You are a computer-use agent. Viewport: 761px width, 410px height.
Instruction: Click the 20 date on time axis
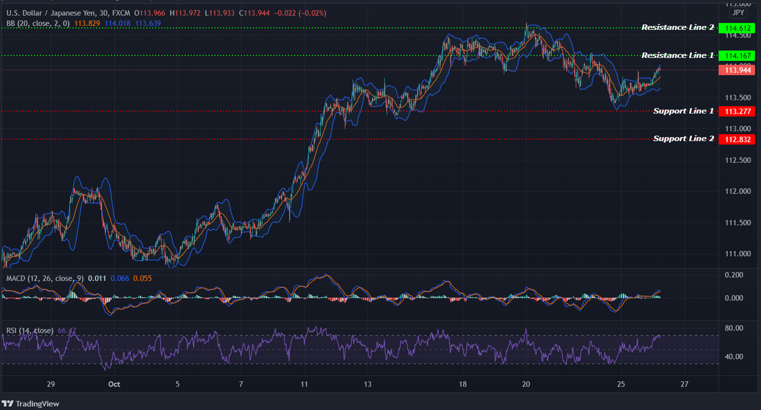pos(526,384)
